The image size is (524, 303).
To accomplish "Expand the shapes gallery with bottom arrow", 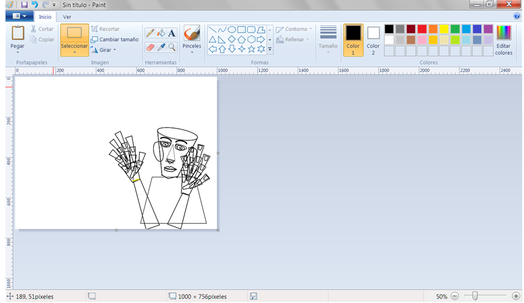I will (x=270, y=49).
